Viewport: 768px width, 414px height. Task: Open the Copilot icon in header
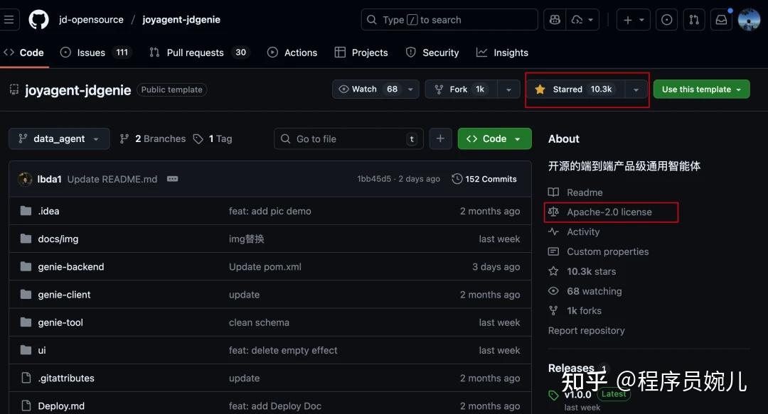coord(555,20)
